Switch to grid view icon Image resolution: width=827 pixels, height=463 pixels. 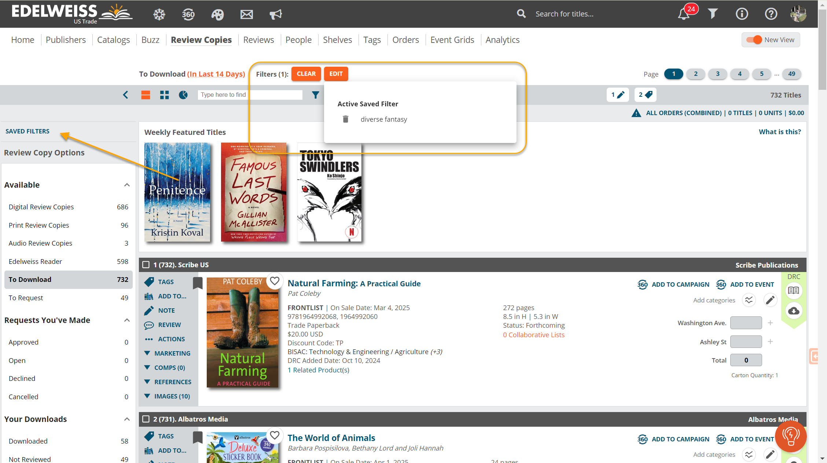point(165,95)
